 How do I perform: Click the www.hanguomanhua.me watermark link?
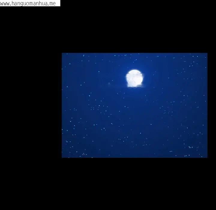[30, 3]
